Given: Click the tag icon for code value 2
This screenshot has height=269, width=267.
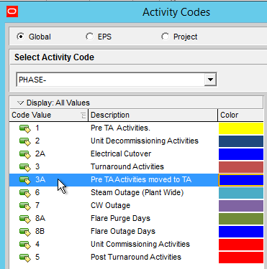Looking at the screenshot, I should (x=25, y=141).
